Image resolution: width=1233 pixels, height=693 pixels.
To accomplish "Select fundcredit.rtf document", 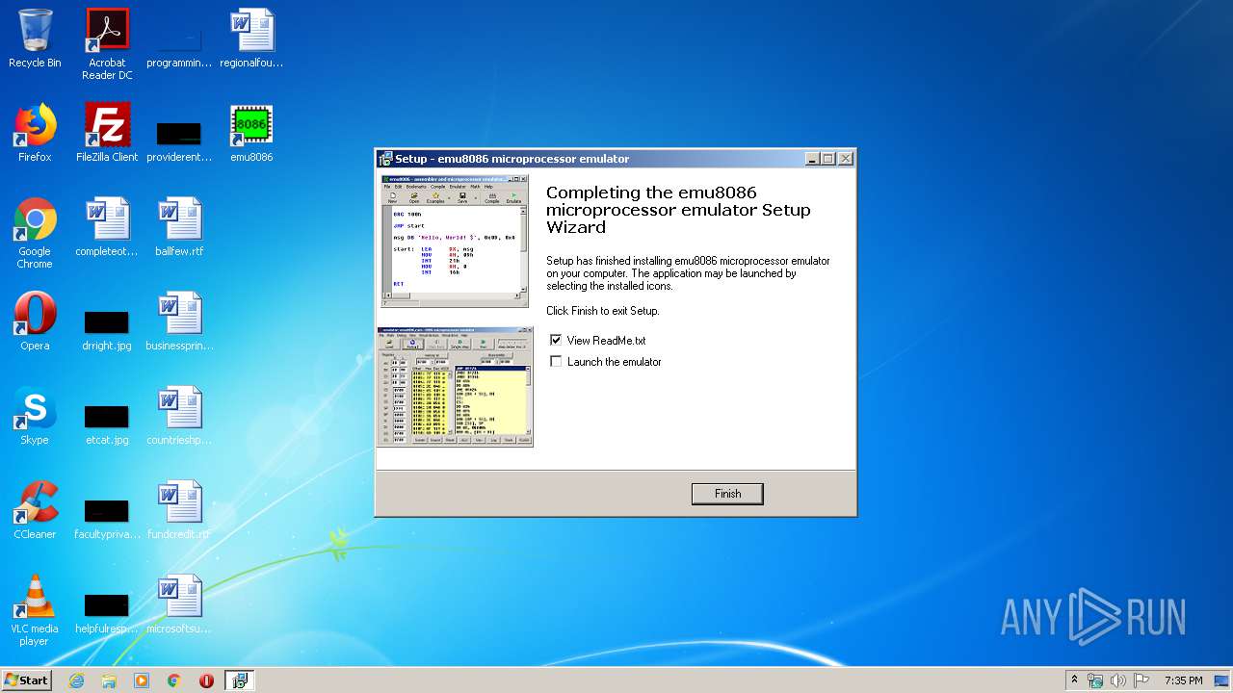I will click(179, 510).
